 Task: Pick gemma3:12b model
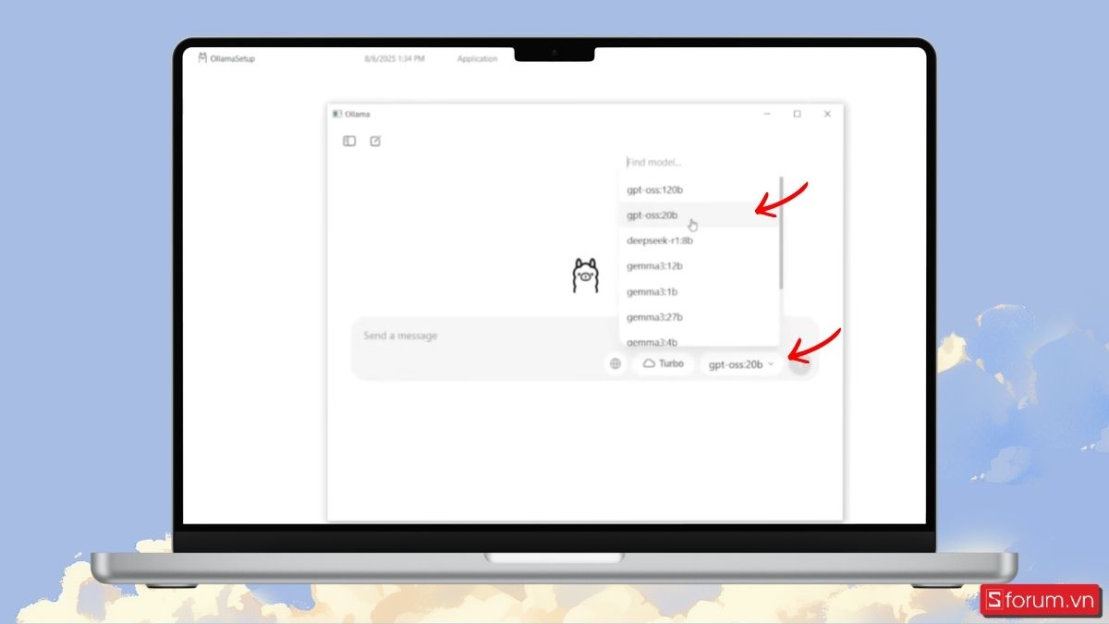700,266
